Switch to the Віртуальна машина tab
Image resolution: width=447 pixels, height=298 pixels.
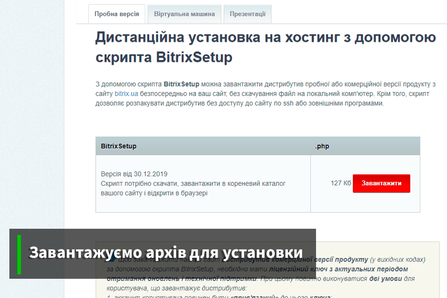coord(184,14)
